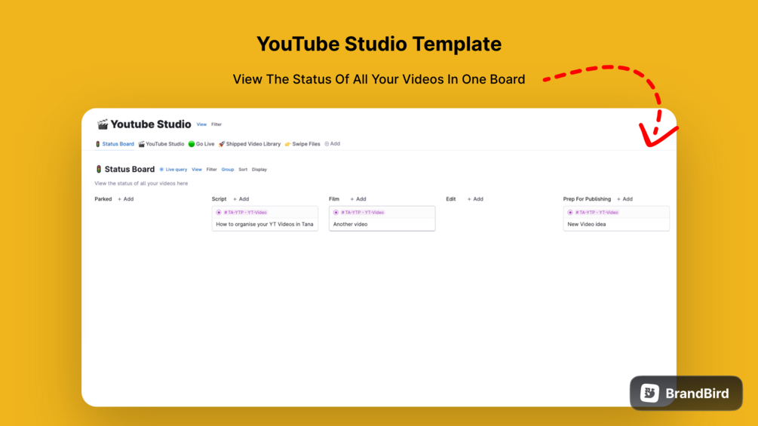The image size is (758, 426).
Task: Click the Youtube Studio page title
Action: tap(151, 124)
